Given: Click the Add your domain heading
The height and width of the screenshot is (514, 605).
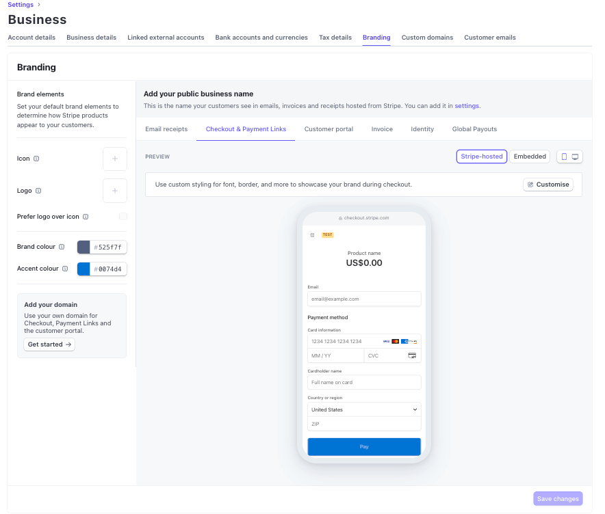Looking at the screenshot, I should click(x=51, y=304).
